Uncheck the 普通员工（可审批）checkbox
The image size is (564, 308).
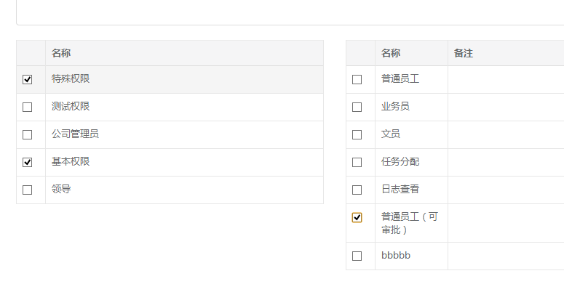tap(357, 217)
